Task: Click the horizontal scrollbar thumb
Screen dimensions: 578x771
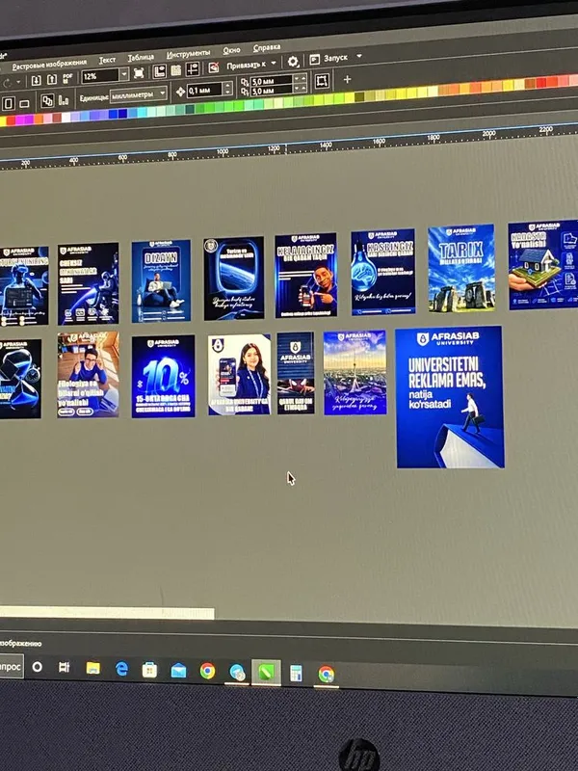Action: click(x=107, y=613)
